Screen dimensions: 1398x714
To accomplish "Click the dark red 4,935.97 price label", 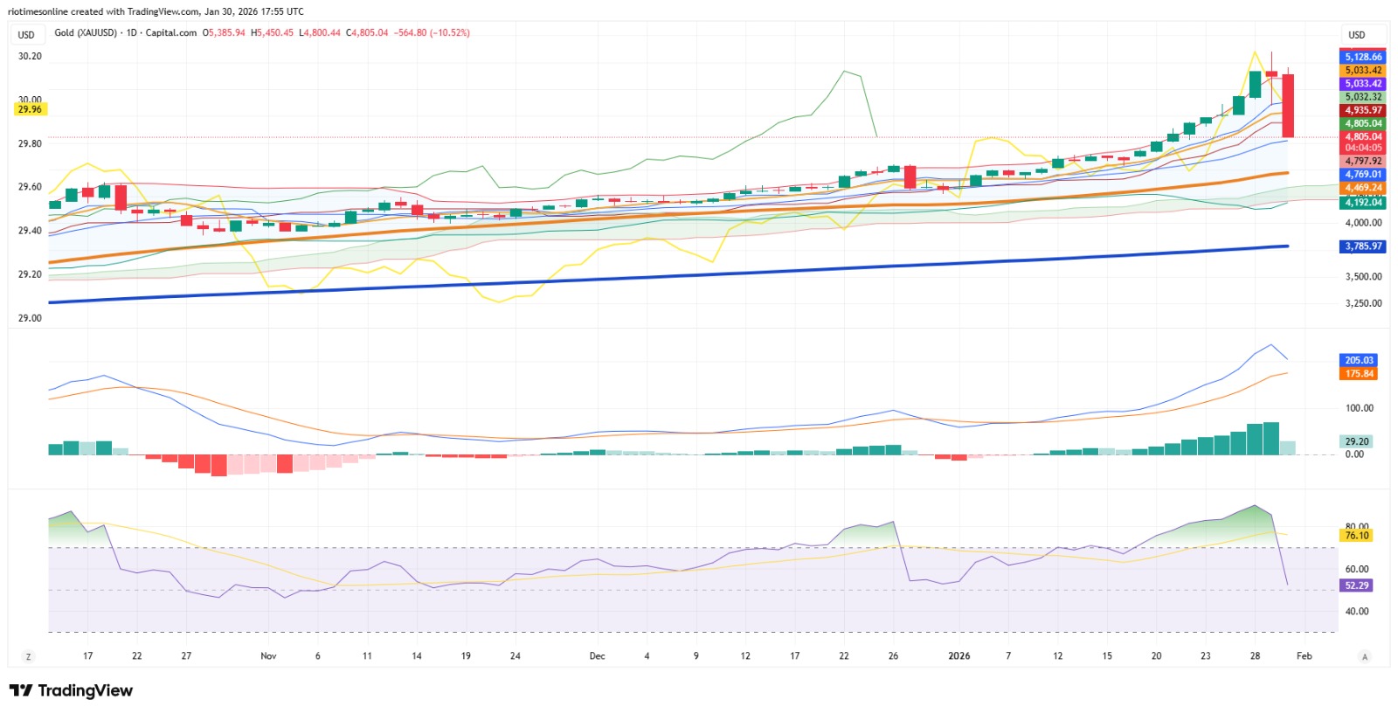I will point(1363,110).
